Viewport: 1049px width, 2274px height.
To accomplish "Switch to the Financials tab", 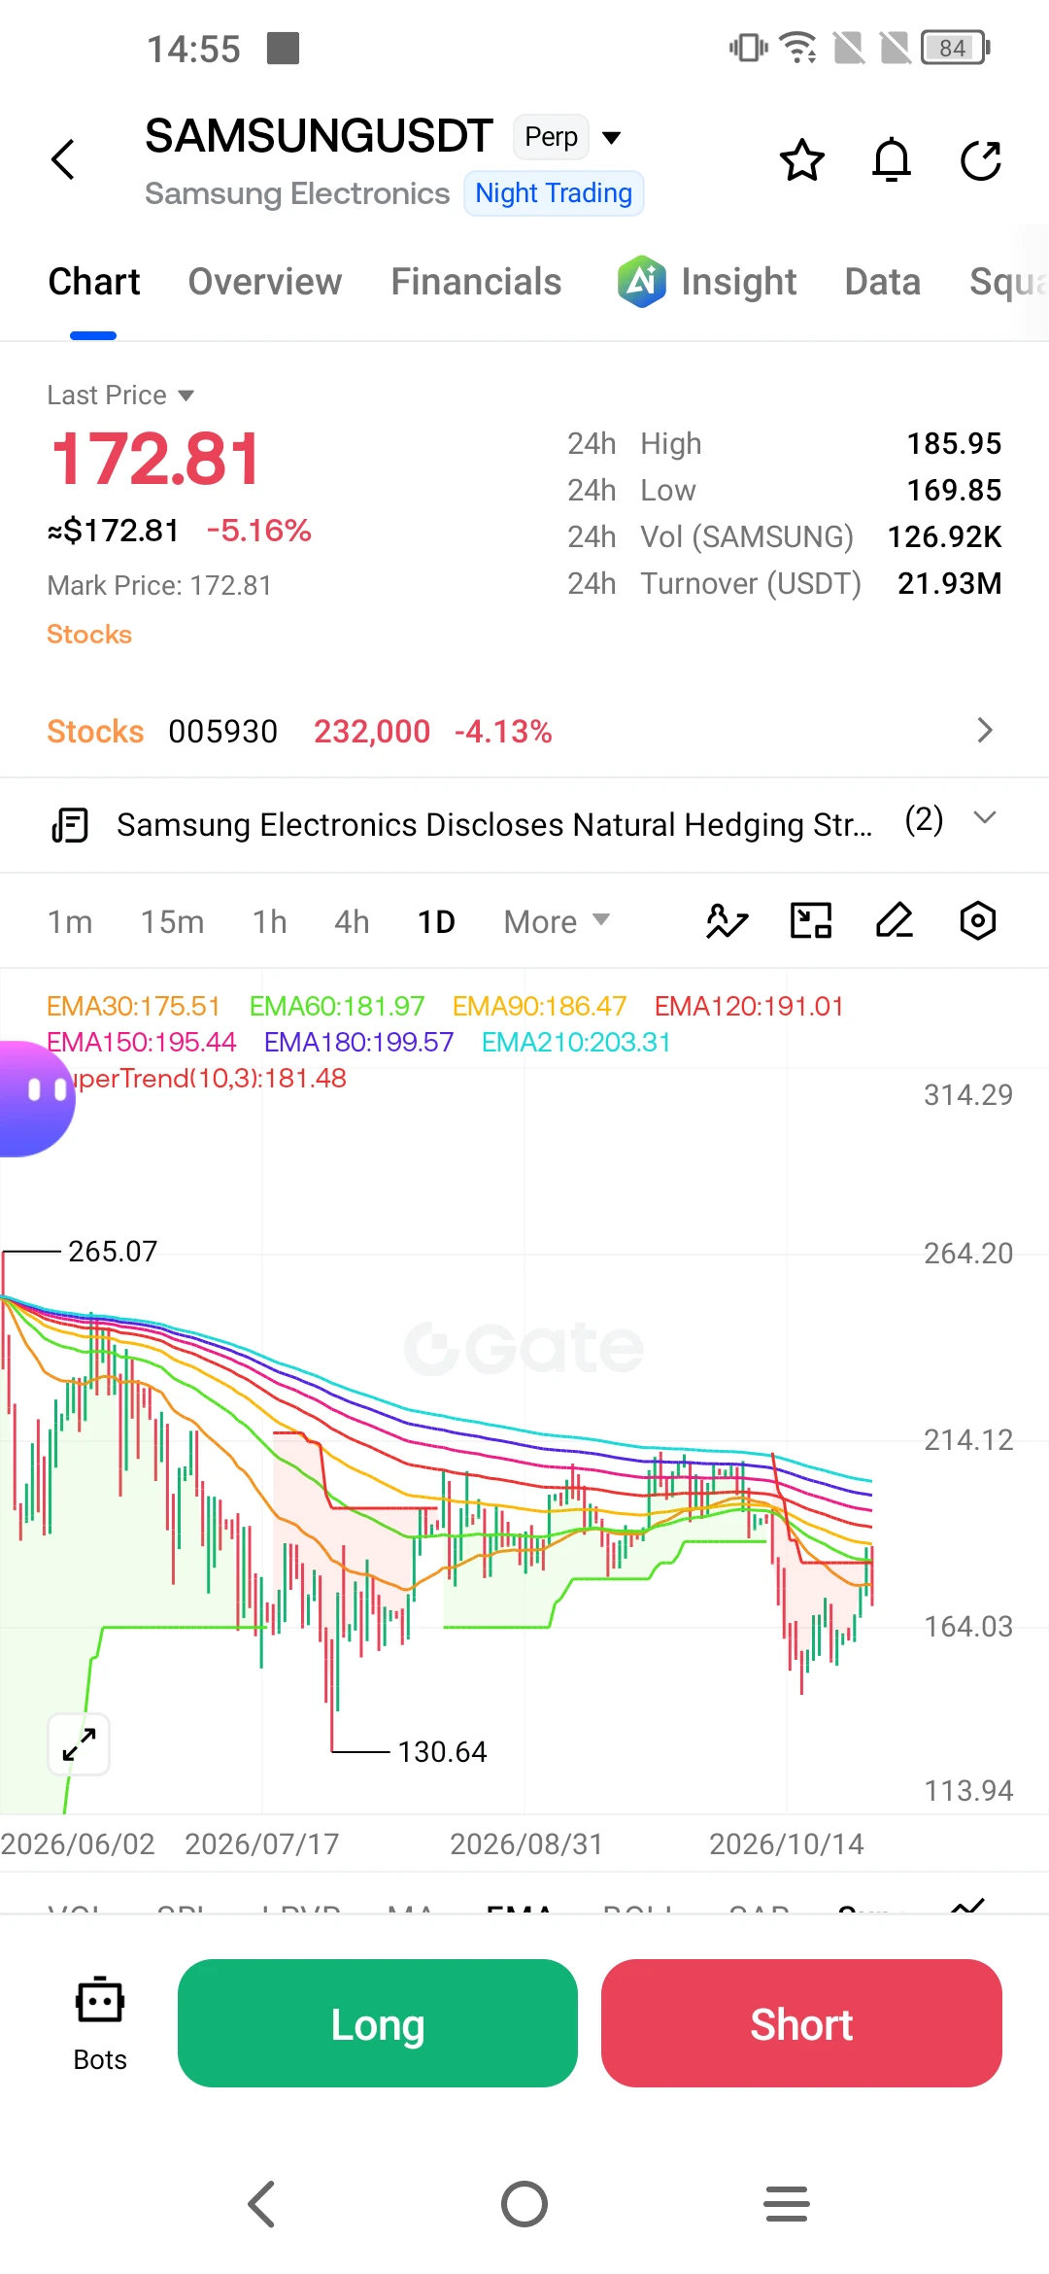I will [476, 282].
